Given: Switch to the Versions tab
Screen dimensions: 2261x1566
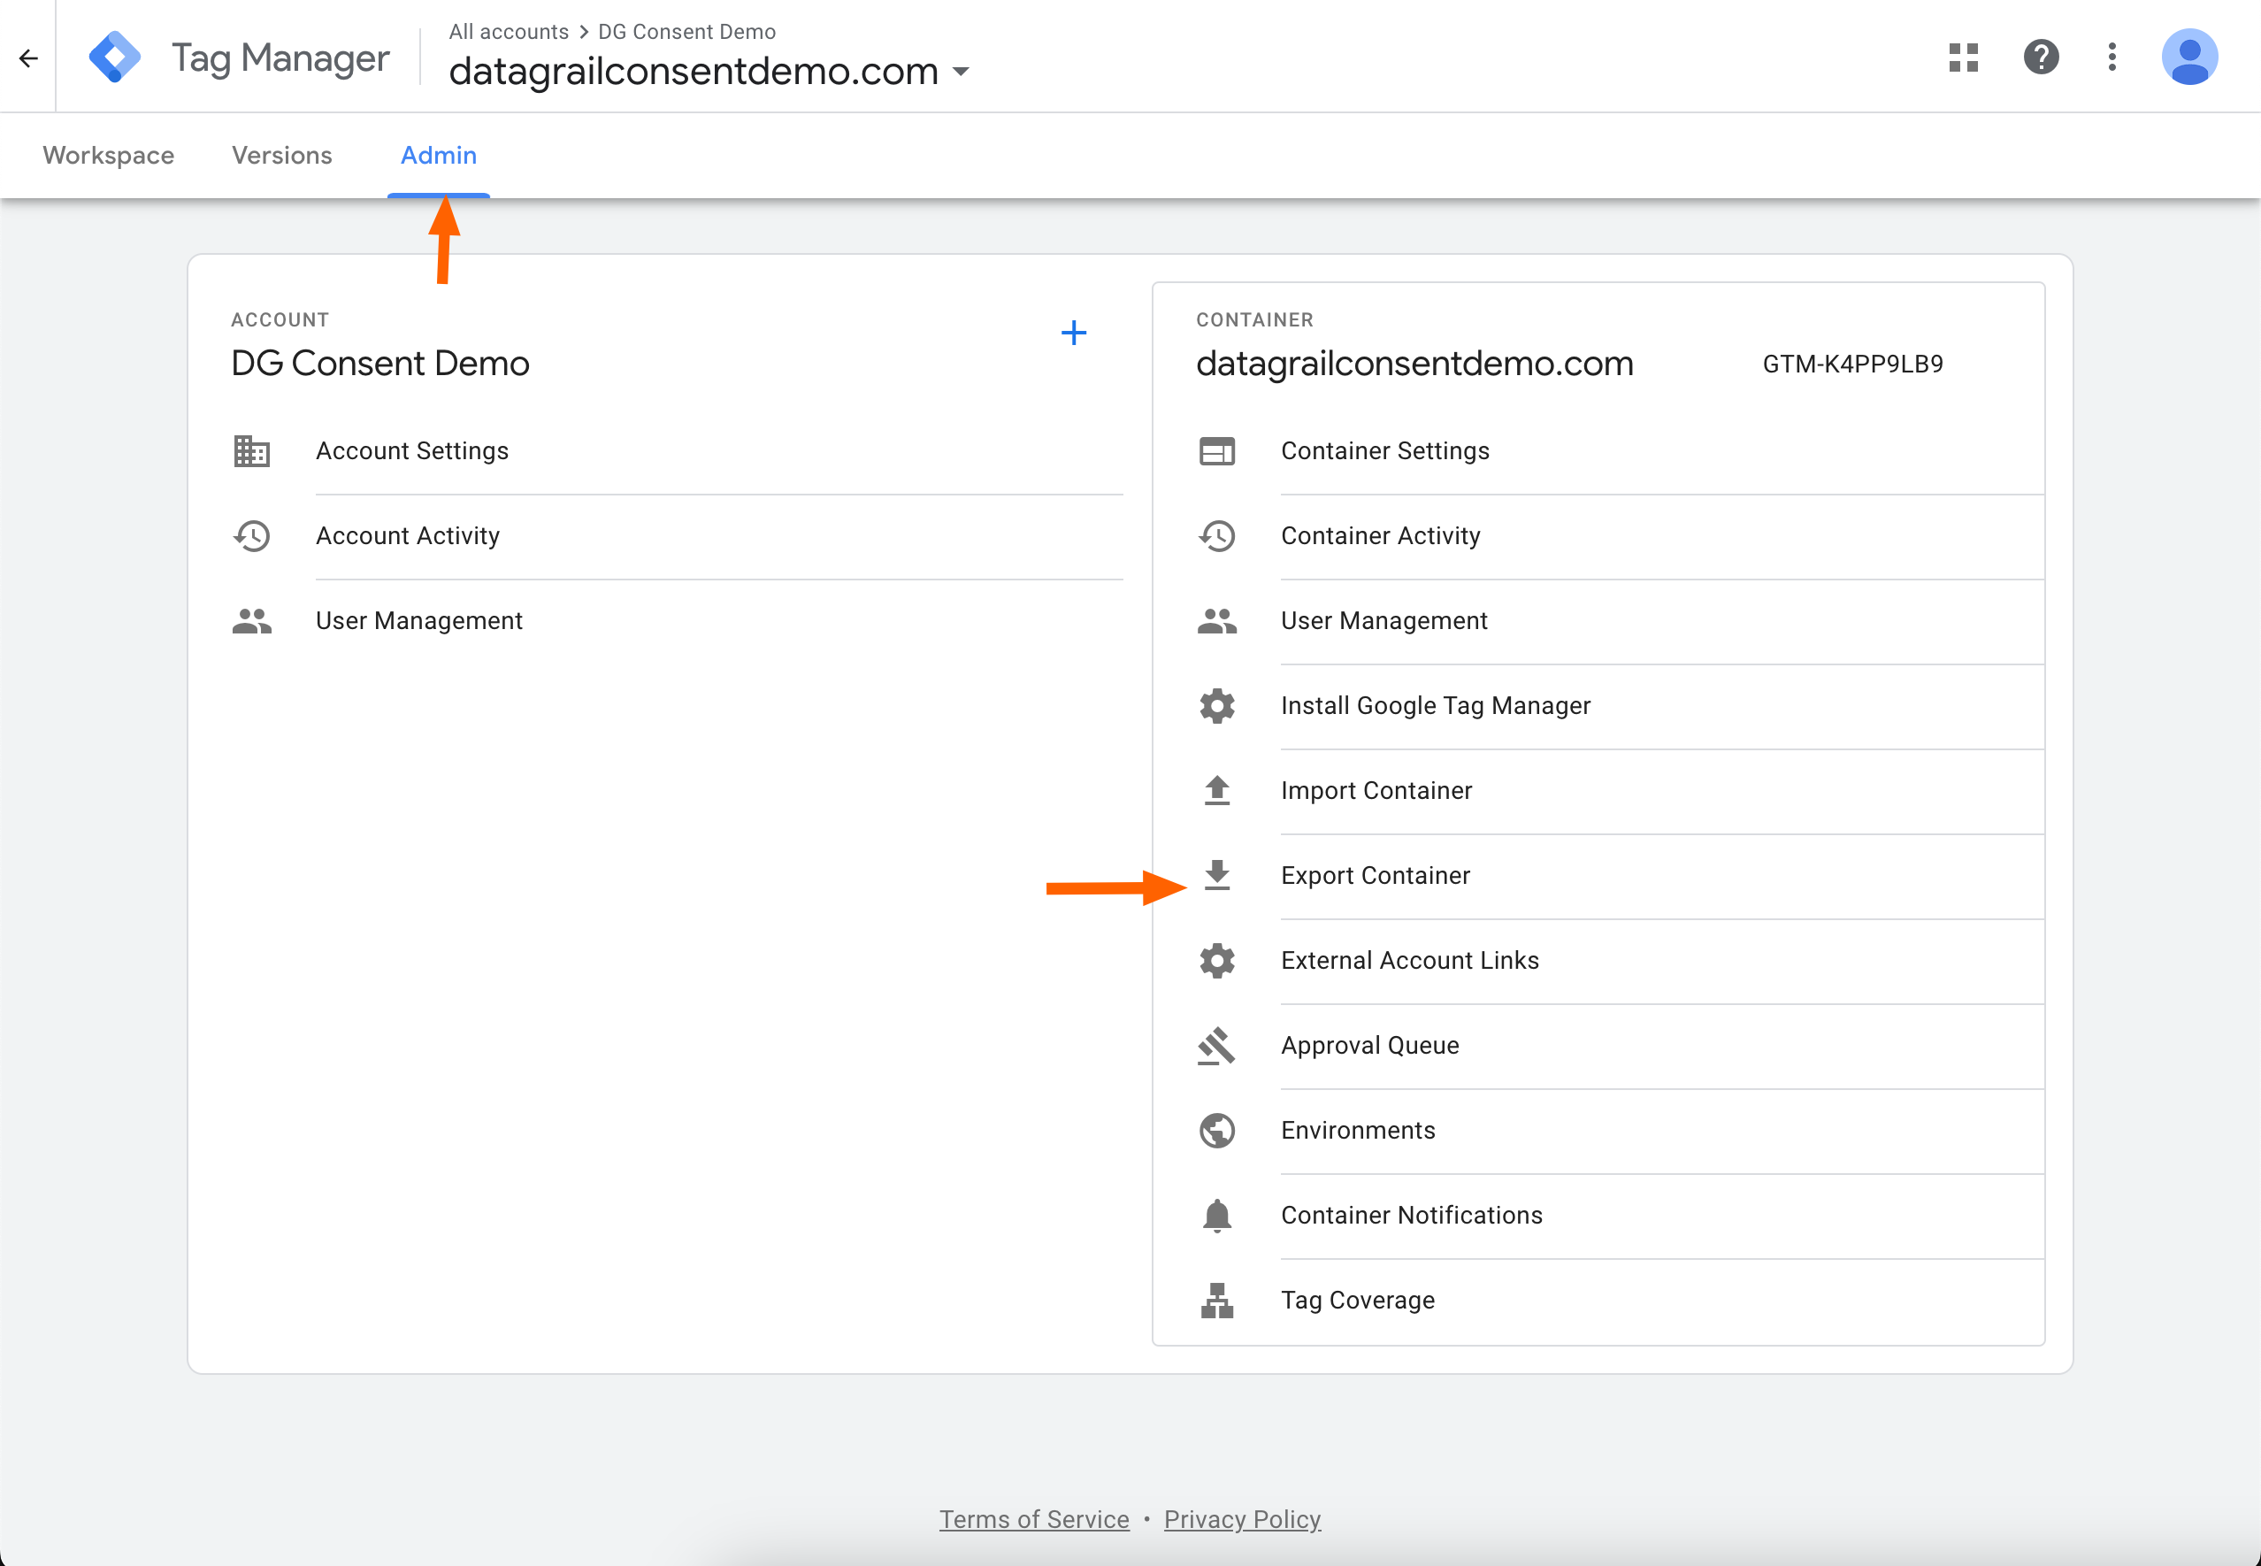Looking at the screenshot, I should coord(281,155).
